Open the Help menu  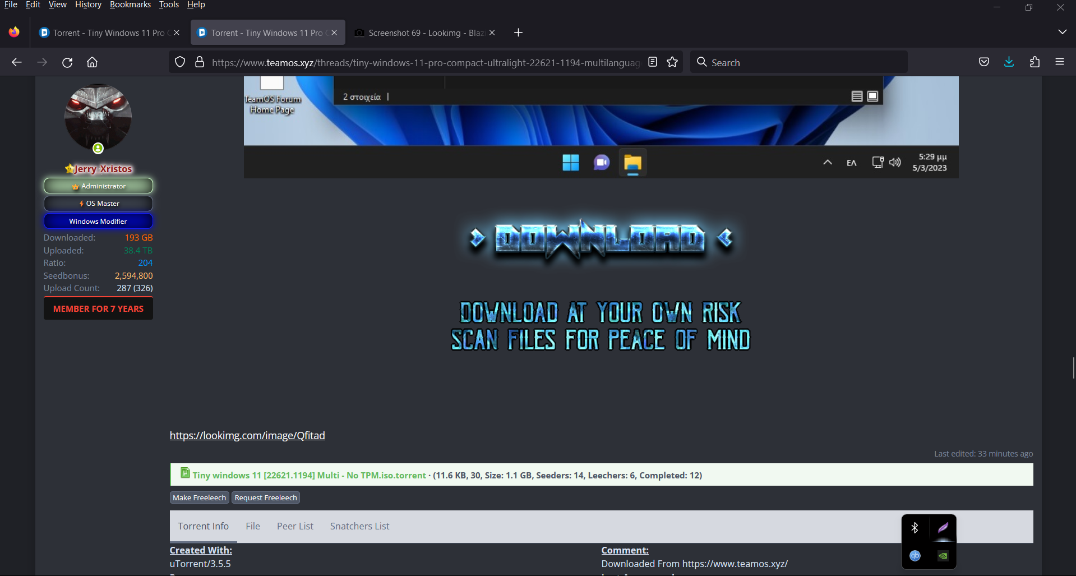(196, 4)
